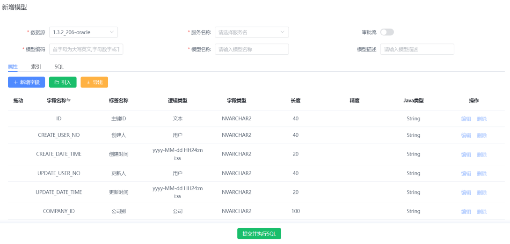Click the orange 导出 button

click(x=95, y=82)
